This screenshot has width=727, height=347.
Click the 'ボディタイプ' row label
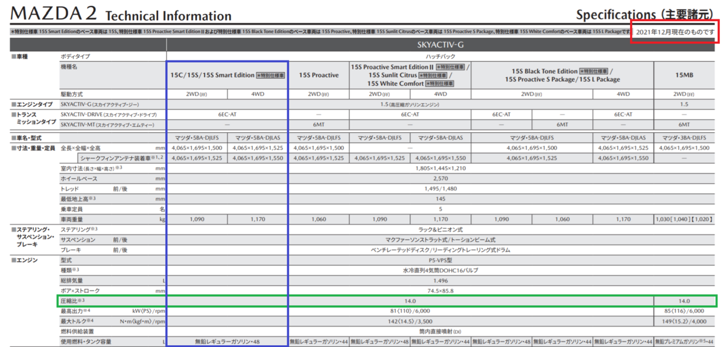(x=75, y=56)
